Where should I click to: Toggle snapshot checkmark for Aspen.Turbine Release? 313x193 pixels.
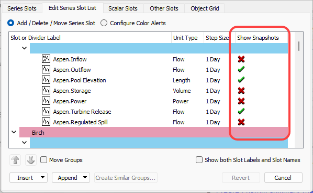click(241, 111)
